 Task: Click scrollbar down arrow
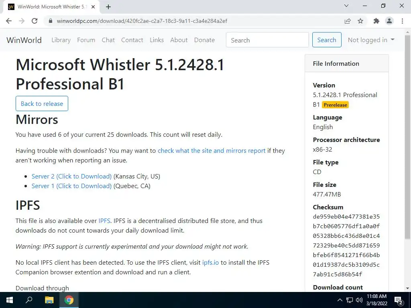tap(407, 288)
